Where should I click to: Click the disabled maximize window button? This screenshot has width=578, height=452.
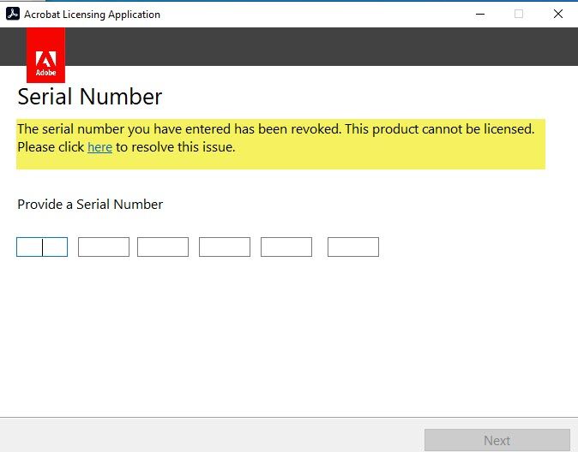(519, 14)
